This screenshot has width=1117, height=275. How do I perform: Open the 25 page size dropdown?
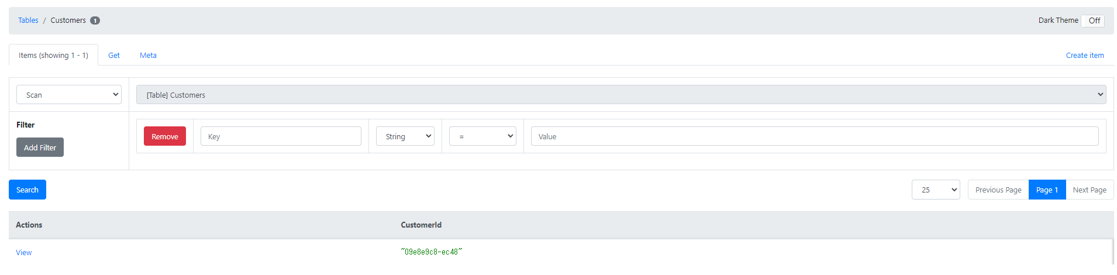[936, 190]
